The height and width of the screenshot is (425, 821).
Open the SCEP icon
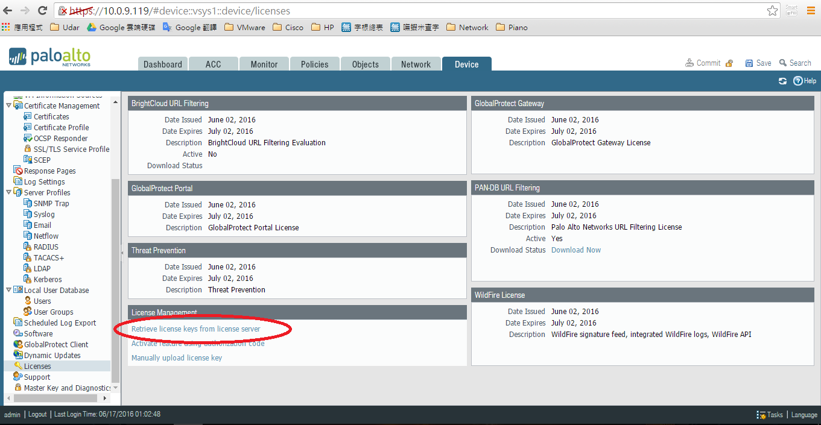pos(28,160)
